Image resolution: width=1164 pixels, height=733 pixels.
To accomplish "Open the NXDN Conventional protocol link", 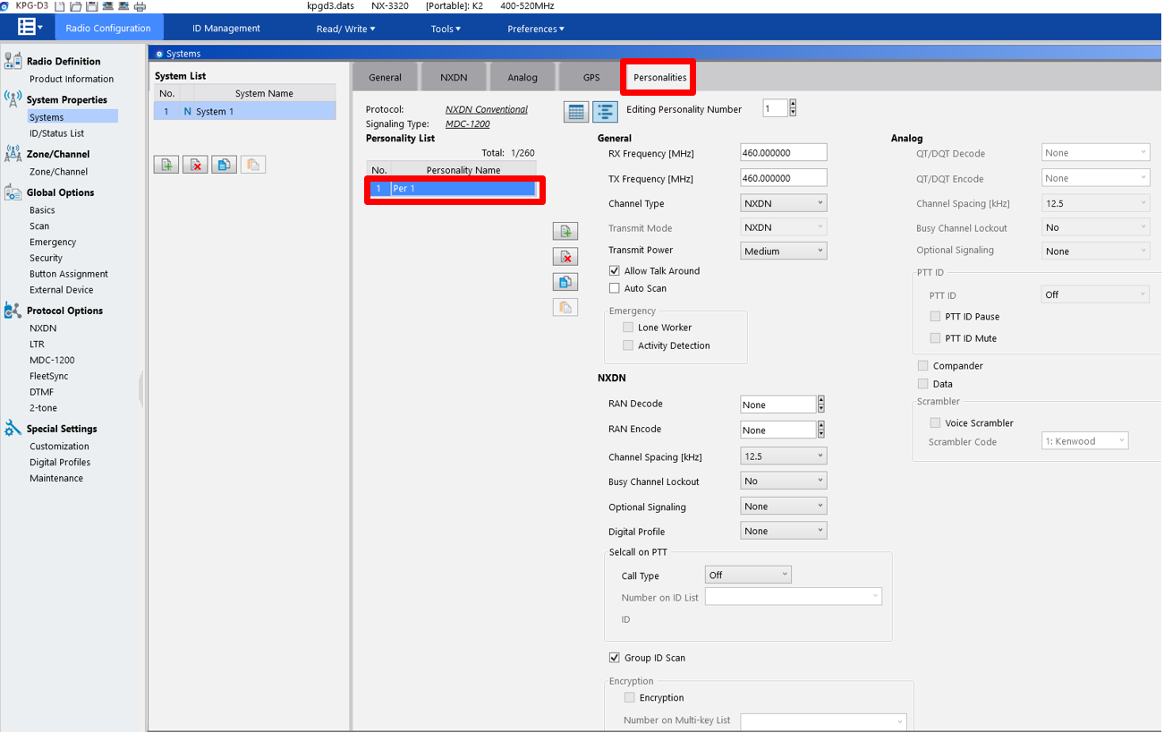I will pos(487,109).
